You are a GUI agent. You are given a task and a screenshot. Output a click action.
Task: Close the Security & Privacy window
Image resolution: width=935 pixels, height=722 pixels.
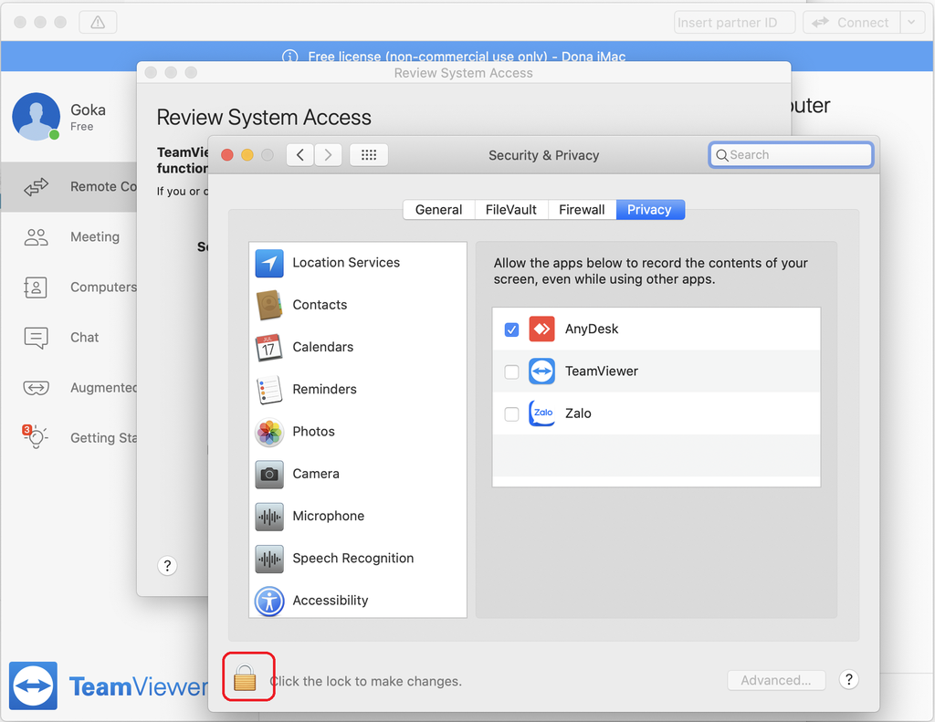pos(227,155)
